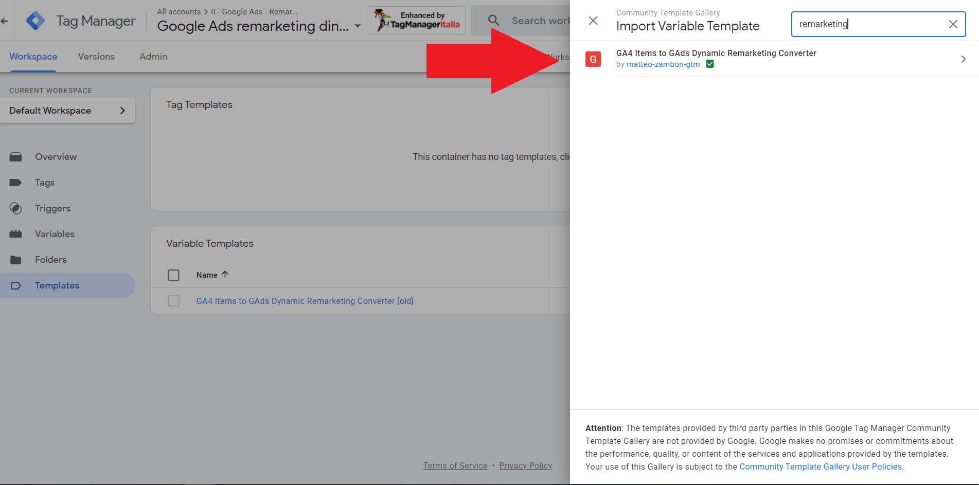Click the workspace search magnifier icon
Image resolution: width=979 pixels, height=485 pixels.
493,20
